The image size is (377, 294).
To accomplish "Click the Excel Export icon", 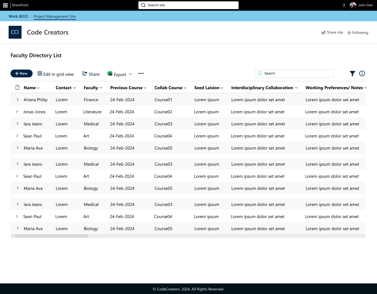I will [x=110, y=73].
